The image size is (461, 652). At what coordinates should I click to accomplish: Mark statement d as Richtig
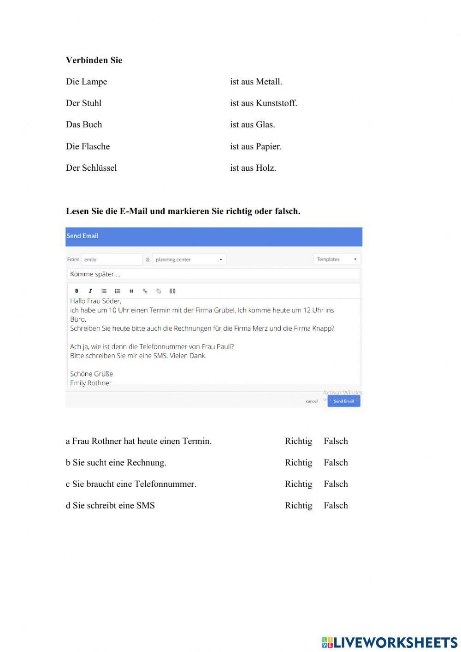pos(298,505)
